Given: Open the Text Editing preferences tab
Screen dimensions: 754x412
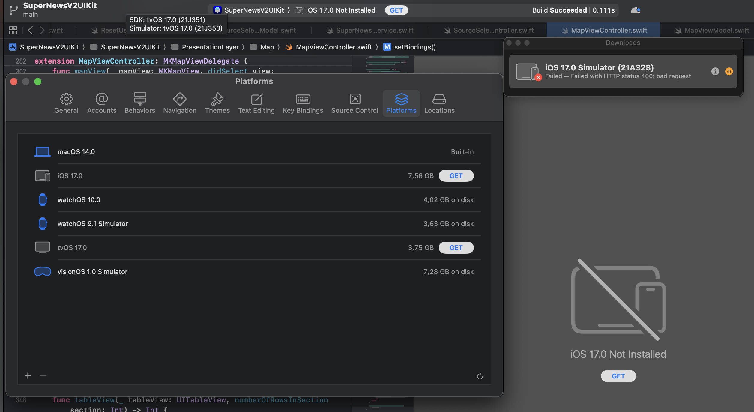Looking at the screenshot, I should 256,103.
